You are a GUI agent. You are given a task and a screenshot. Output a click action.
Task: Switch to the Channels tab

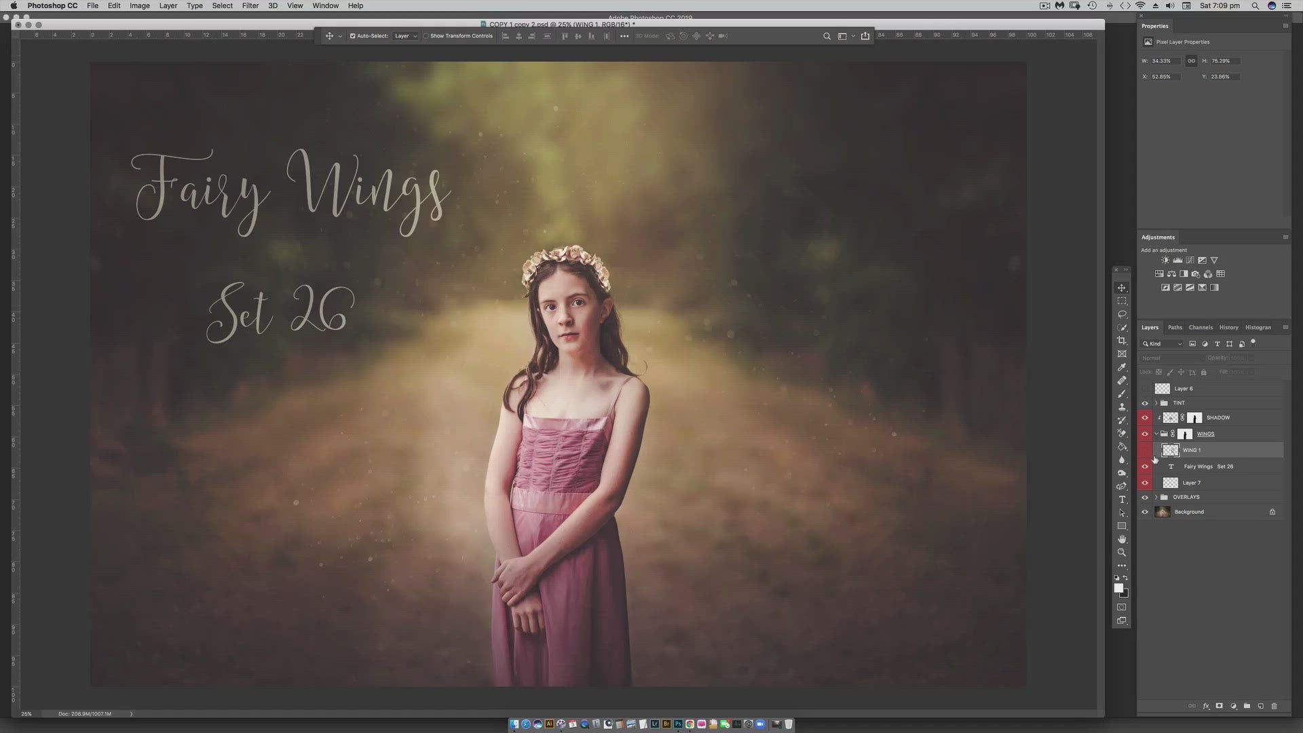pyautogui.click(x=1200, y=327)
